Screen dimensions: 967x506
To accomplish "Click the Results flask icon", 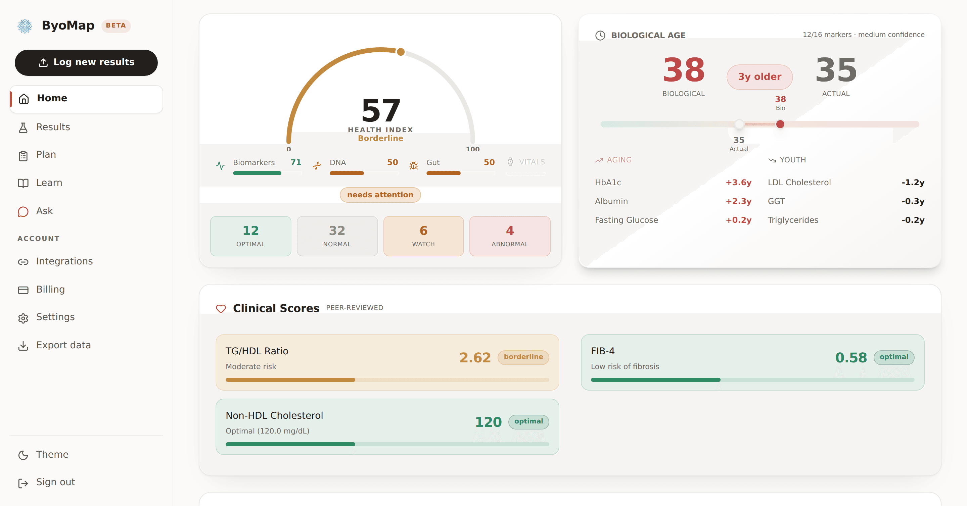I will click(23, 128).
